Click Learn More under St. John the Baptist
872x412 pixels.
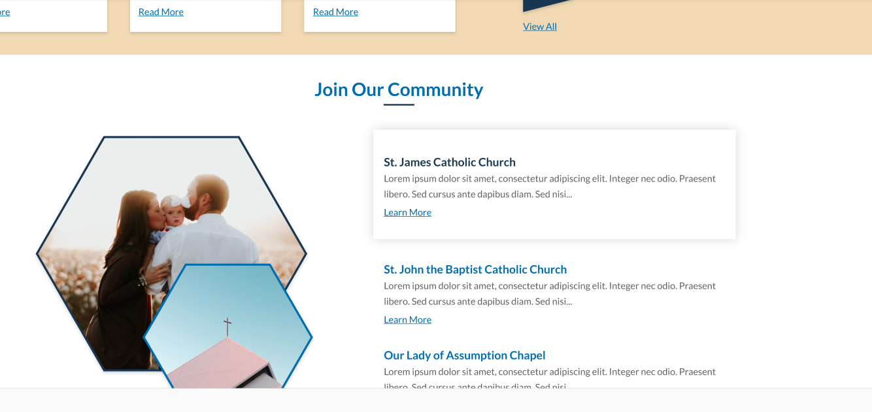pos(407,319)
